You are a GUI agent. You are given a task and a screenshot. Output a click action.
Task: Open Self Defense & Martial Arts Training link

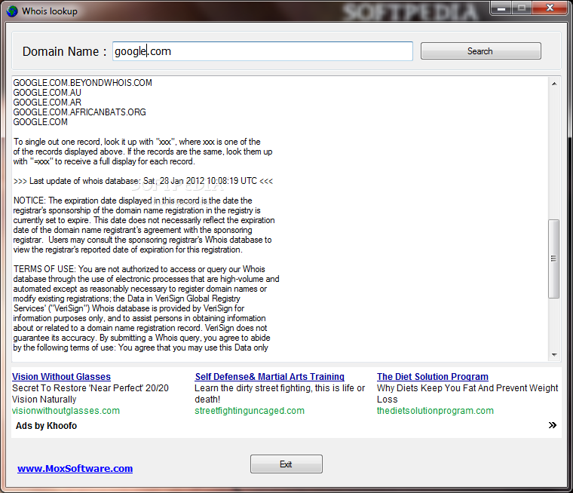pos(270,377)
